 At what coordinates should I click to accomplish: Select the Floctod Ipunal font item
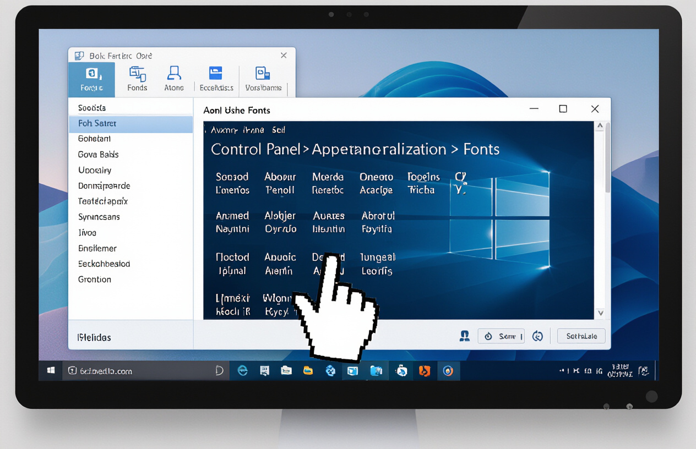click(x=232, y=264)
